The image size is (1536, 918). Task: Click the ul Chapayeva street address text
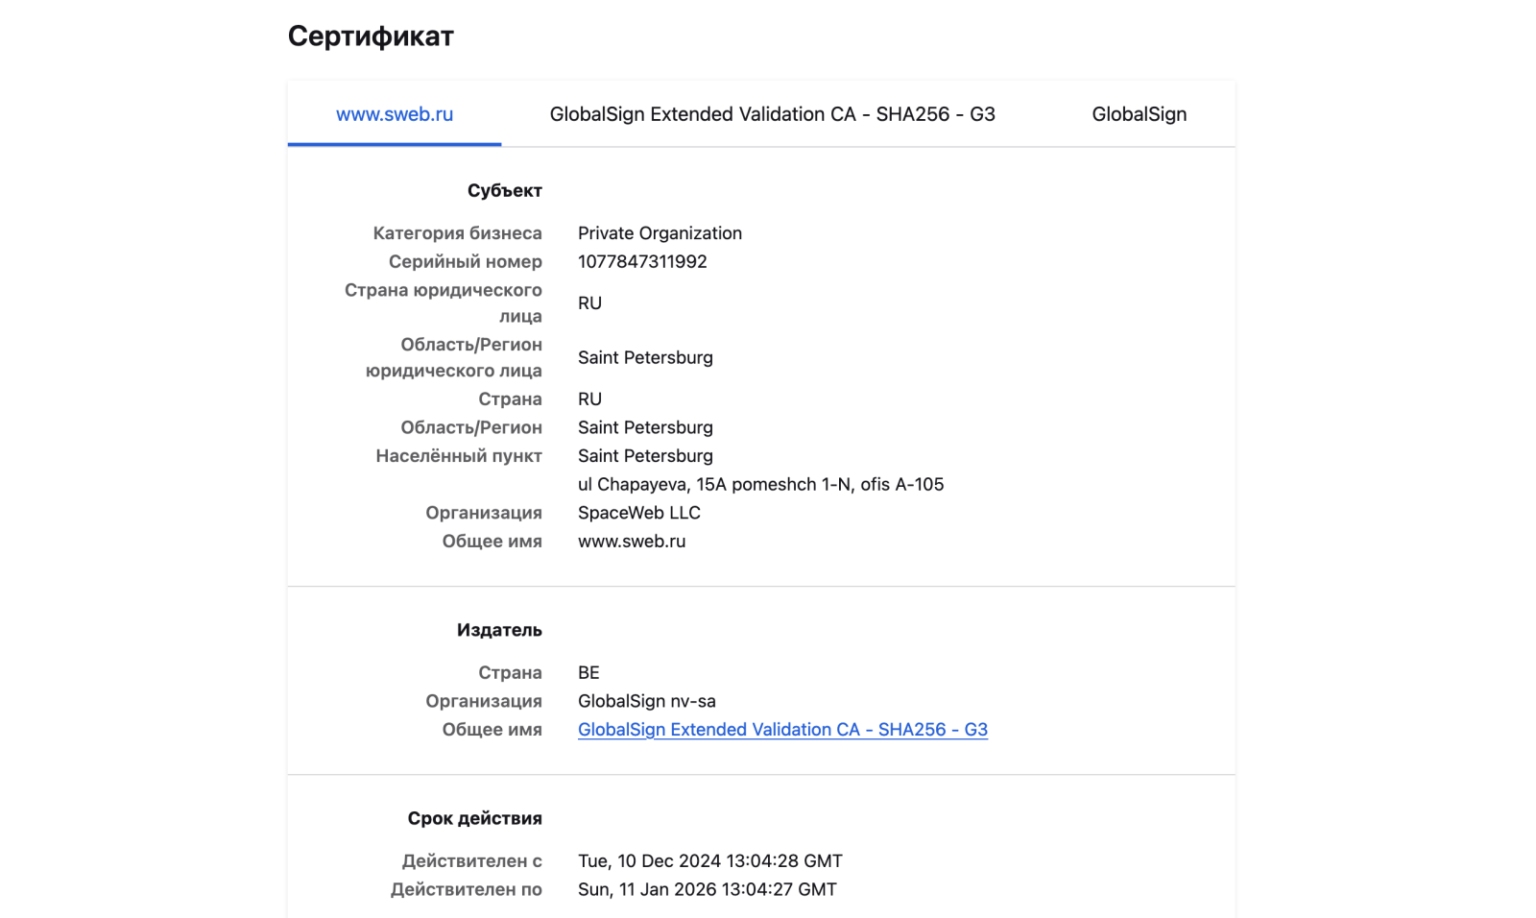pos(760,485)
